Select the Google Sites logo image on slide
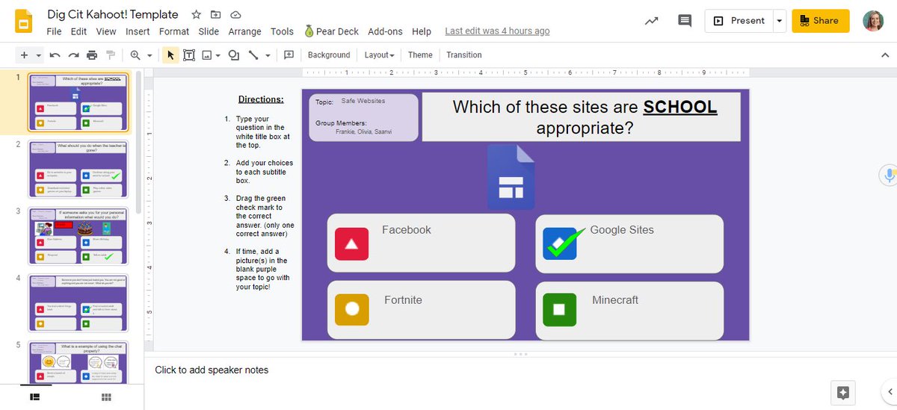The width and height of the screenshot is (897, 410). click(511, 177)
